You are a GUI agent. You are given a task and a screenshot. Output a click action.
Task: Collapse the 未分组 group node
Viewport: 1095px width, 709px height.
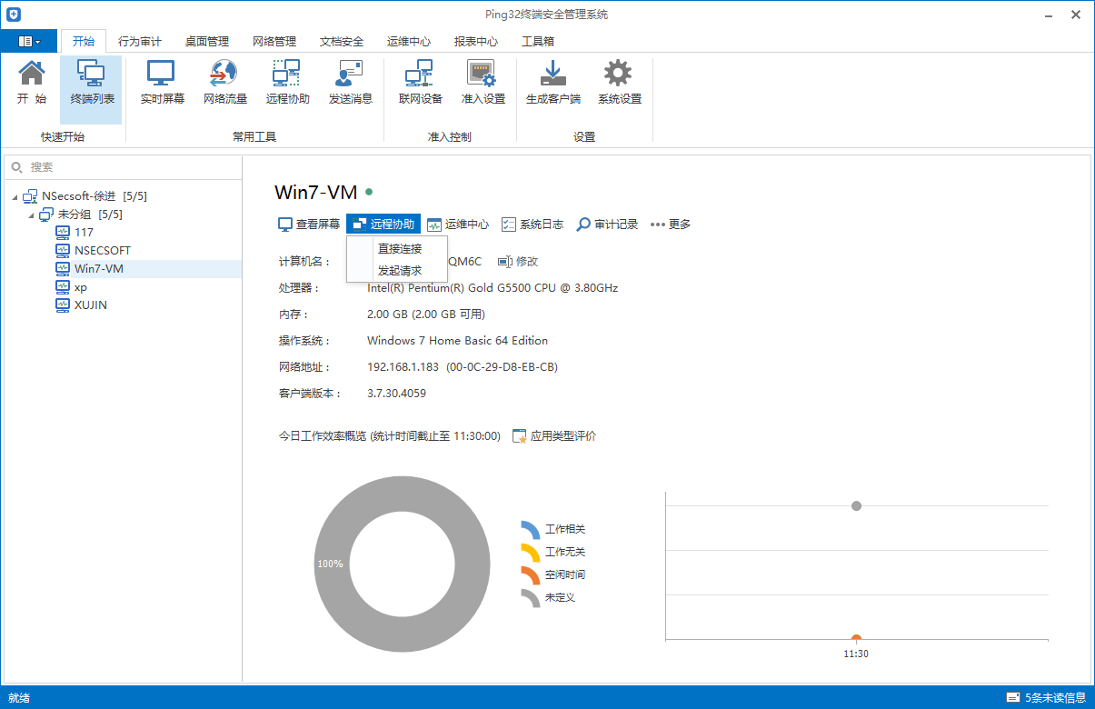pos(31,215)
